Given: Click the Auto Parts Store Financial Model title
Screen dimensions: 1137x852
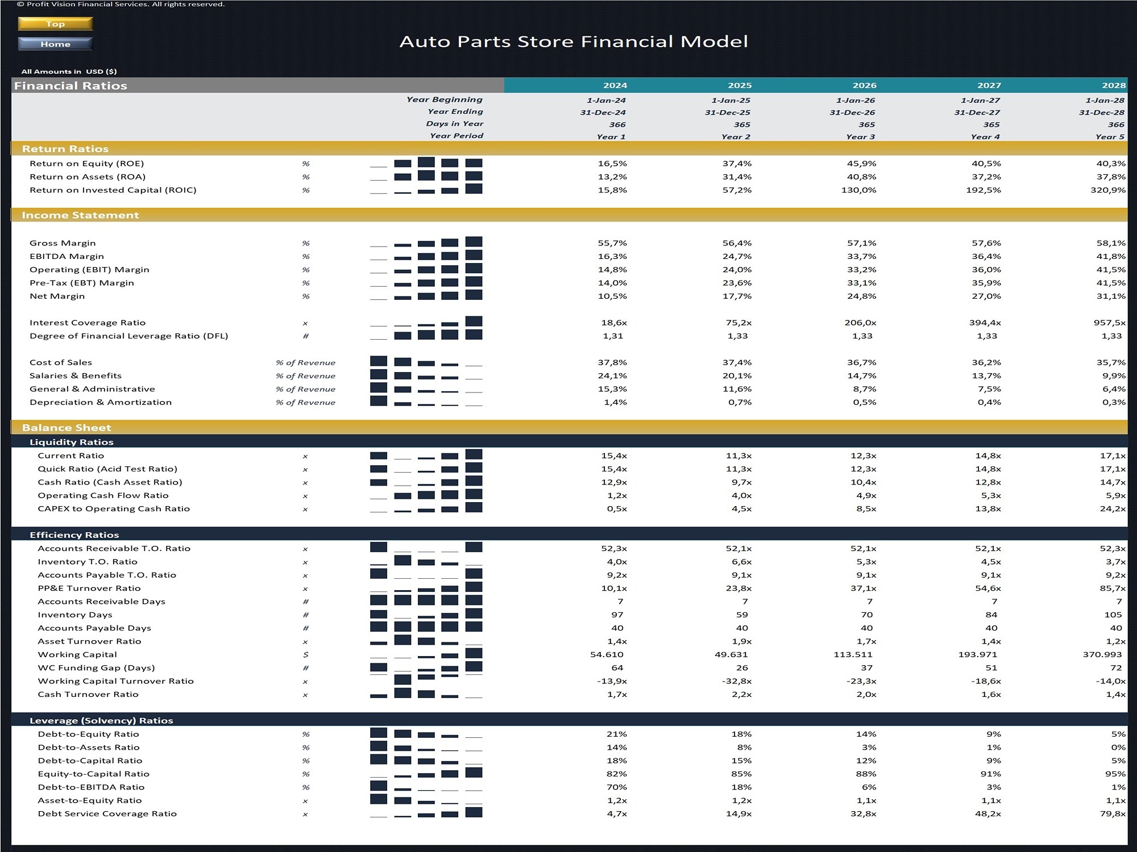Looking at the screenshot, I should (574, 41).
